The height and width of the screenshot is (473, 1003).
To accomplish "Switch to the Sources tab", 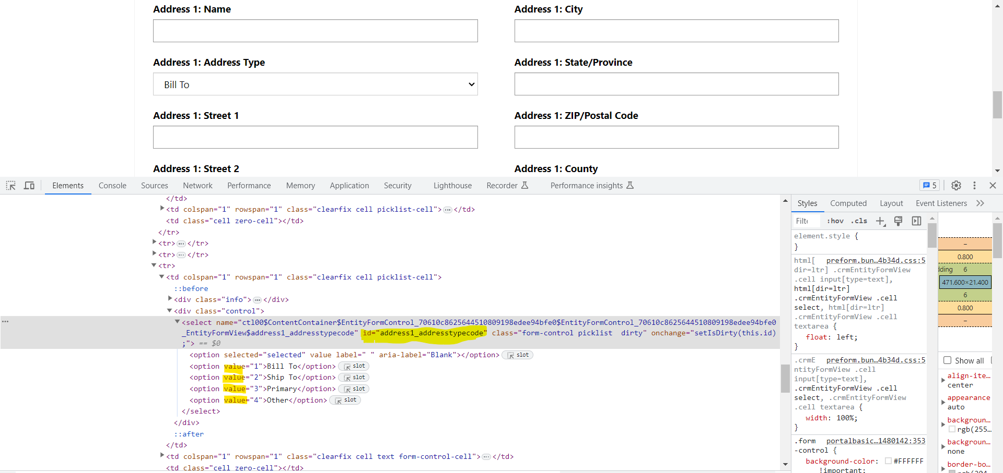I will 155,186.
